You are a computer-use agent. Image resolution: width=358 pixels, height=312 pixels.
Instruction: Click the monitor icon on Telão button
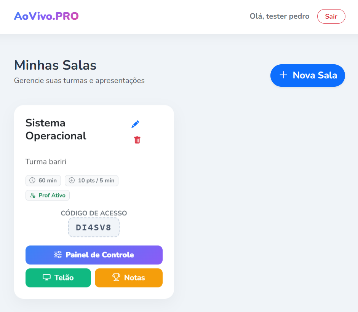pyautogui.click(x=46, y=277)
